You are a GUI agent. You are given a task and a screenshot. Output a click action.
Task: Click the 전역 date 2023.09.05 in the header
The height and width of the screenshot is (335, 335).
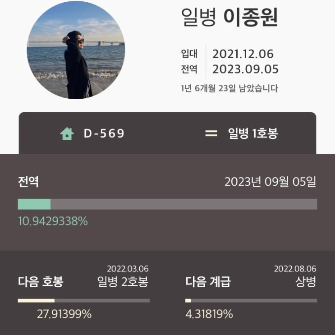click(245, 69)
